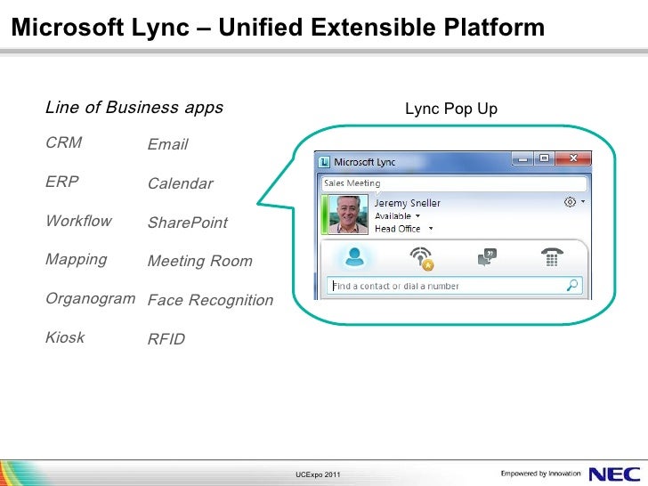Click the ERP list item

tap(62, 182)
